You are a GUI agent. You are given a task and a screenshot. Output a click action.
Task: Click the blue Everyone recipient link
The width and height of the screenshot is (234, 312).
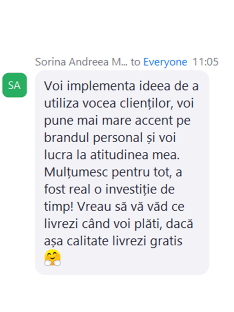point(165,62)
